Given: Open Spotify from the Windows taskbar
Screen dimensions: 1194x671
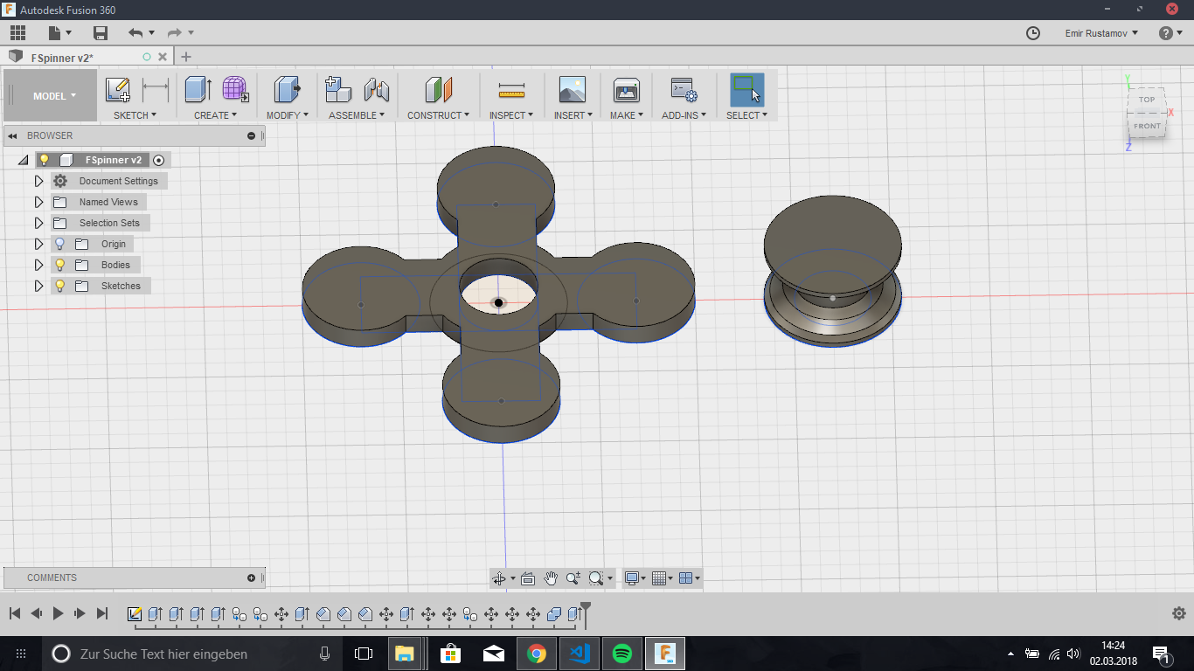Looking at the screenshot, I should (622, 654).
